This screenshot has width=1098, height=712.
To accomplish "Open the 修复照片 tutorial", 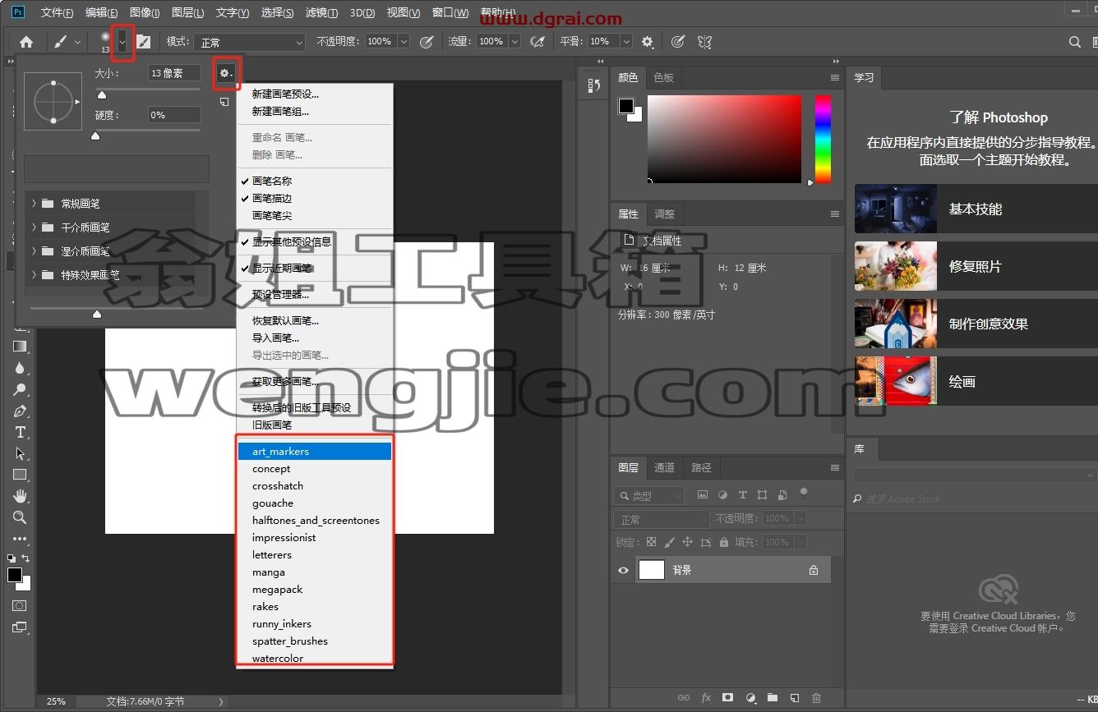I will tap(976, 266).
